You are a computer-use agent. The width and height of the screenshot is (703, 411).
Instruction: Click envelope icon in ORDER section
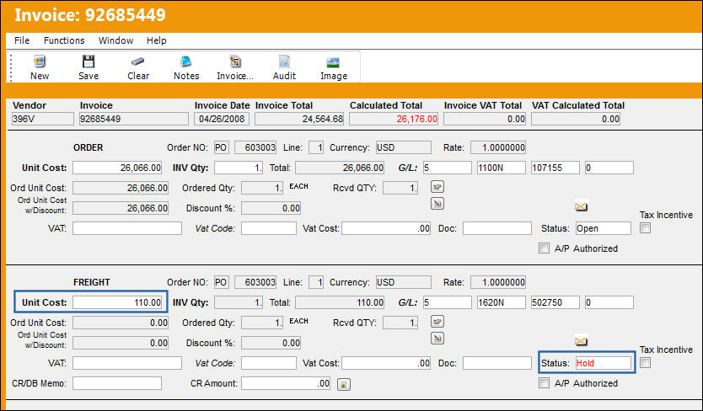click(x=581, y=206)
